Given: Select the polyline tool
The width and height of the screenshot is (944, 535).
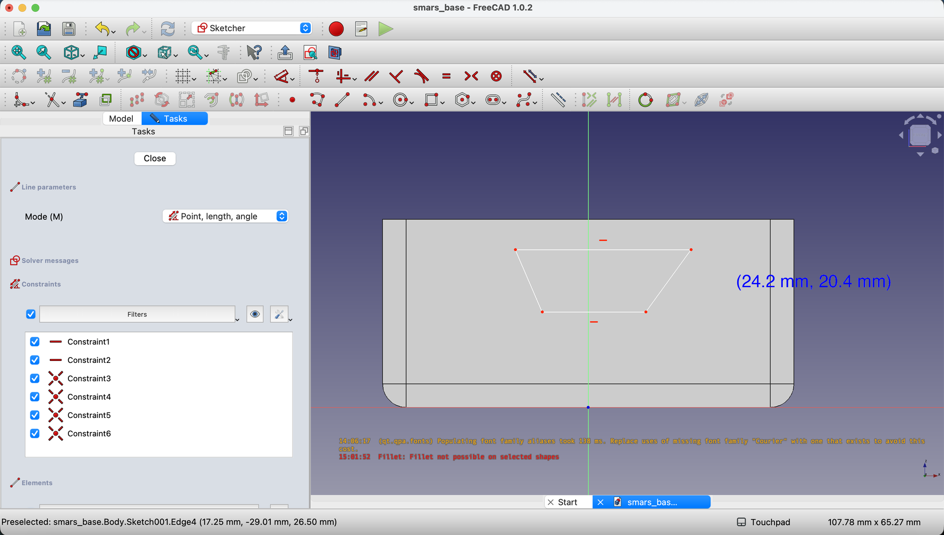Looking at the screenshot, I should coord(318,100).
